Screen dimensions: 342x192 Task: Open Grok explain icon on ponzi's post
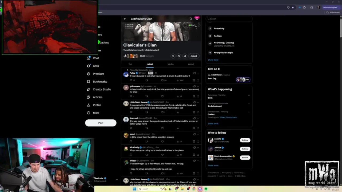(194, 134)
